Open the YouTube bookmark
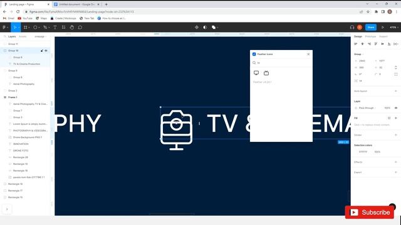The width and height of the screenshot is (401, 225). pyautogui.click(x=25, y=18)
